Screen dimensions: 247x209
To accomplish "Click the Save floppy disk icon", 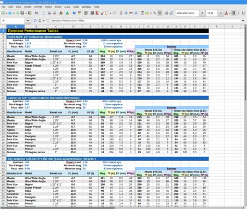I will pyautogui.click(x=22, y=13).
